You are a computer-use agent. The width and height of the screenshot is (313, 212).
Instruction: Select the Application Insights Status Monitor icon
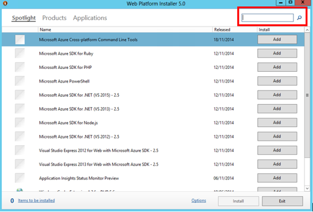click(20, 178)
